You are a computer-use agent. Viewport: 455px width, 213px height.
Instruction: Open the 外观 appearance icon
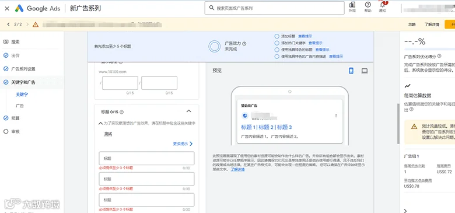(x=352, y=5)
